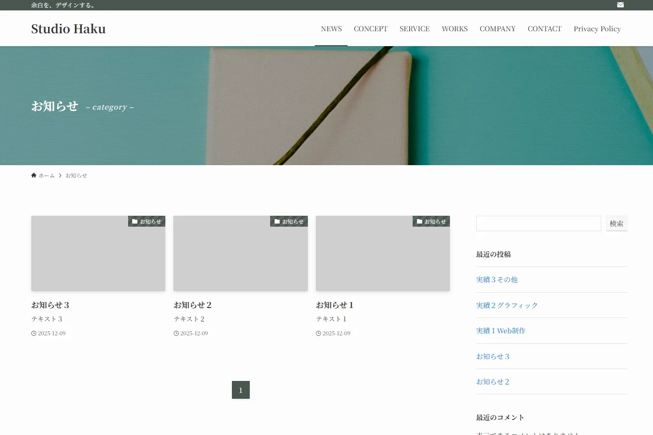
Task: Click the clock icon beside the お知らせ3 date
Action: (x=33, y=333)
